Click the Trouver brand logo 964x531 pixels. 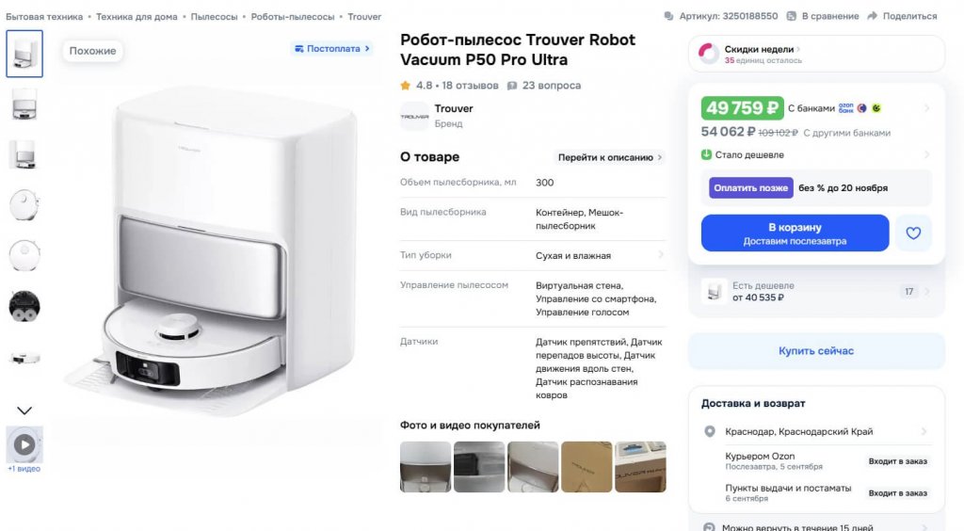(414, 116)
